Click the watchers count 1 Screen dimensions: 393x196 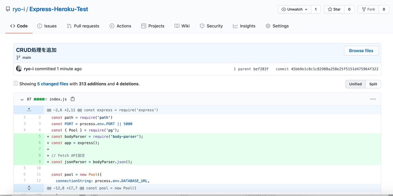coord(316,9)
